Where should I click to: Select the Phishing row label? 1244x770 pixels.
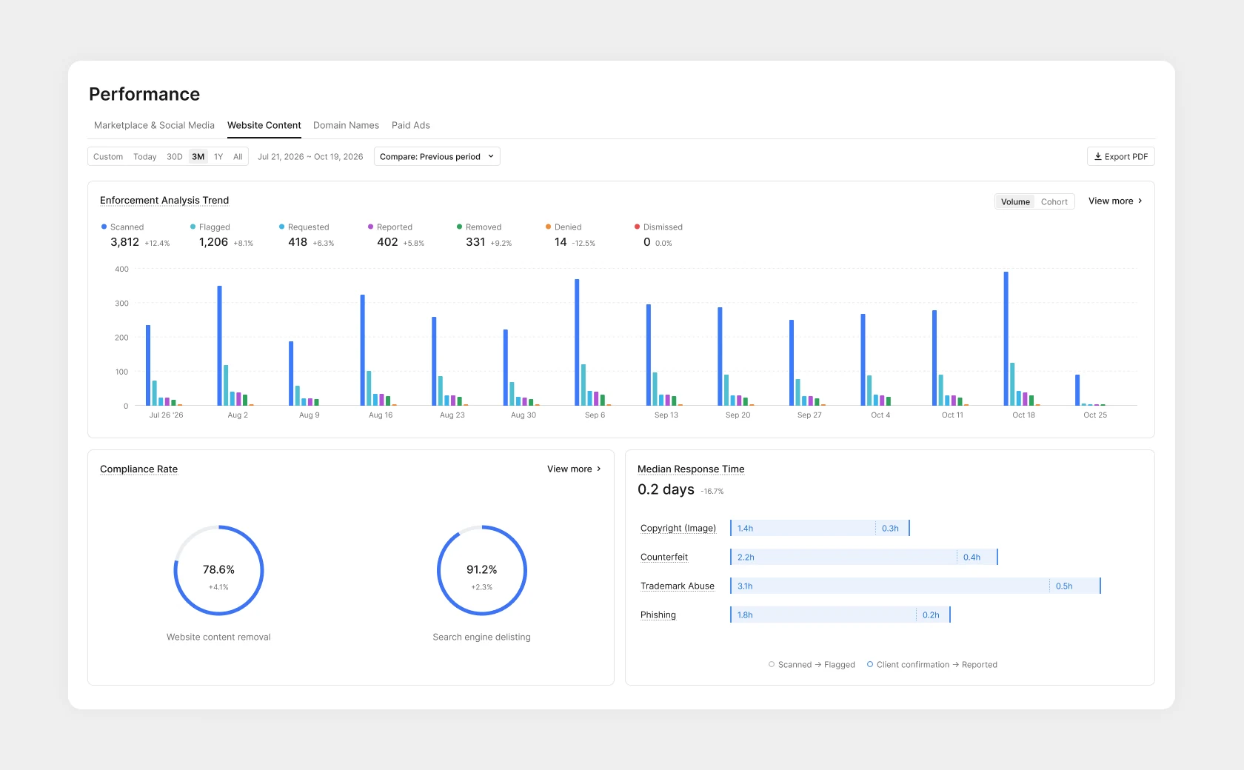point(658,615)
